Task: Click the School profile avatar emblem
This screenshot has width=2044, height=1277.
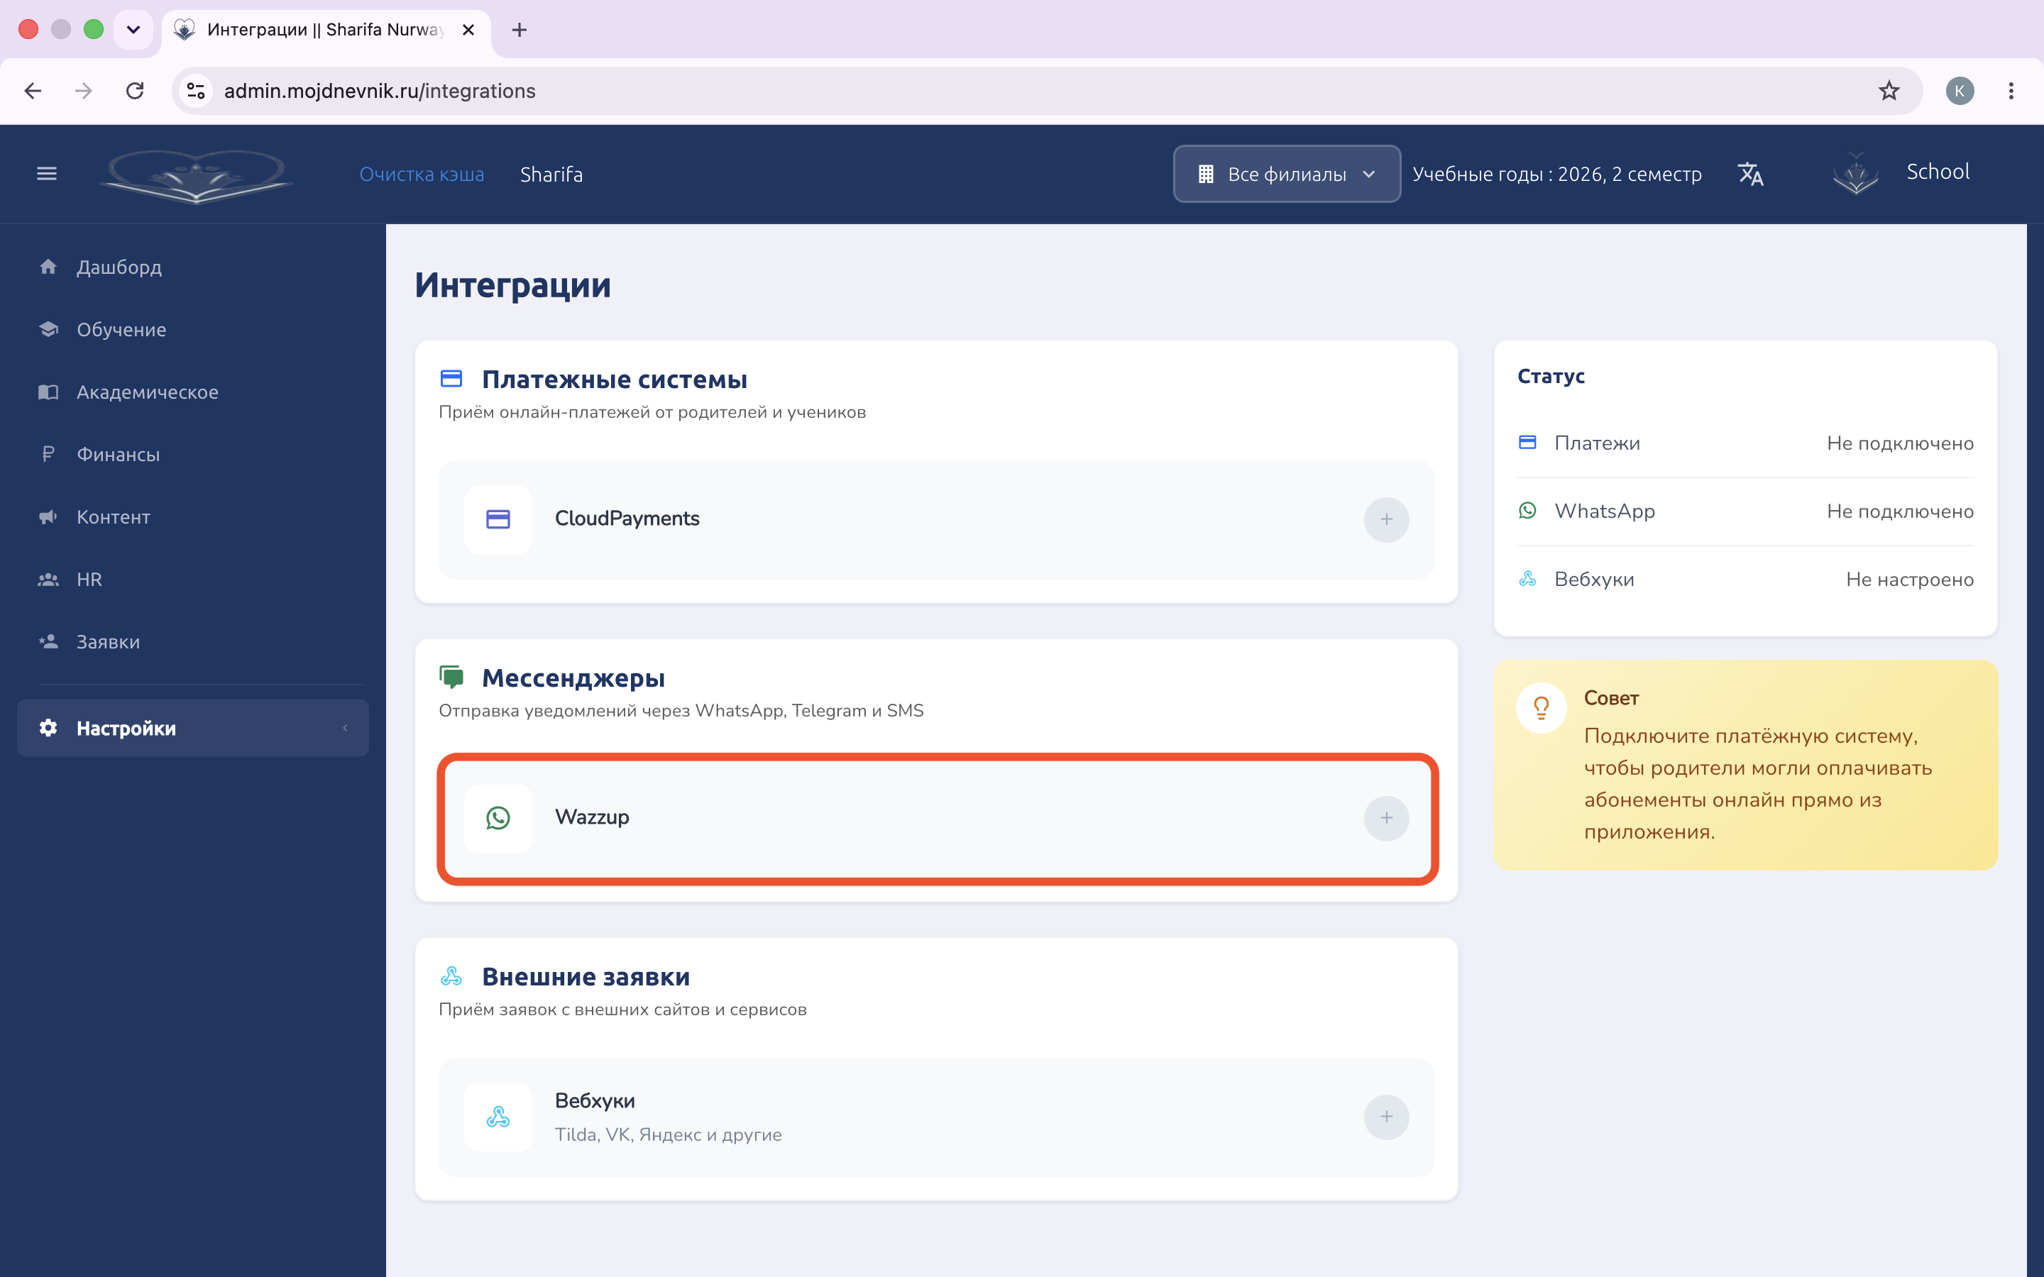Action: [1856, 174]
